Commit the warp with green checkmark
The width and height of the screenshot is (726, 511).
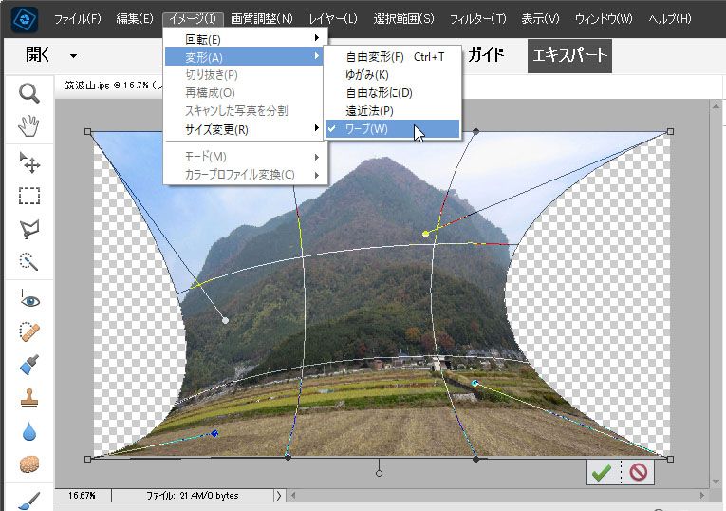(x=602, y=473)
